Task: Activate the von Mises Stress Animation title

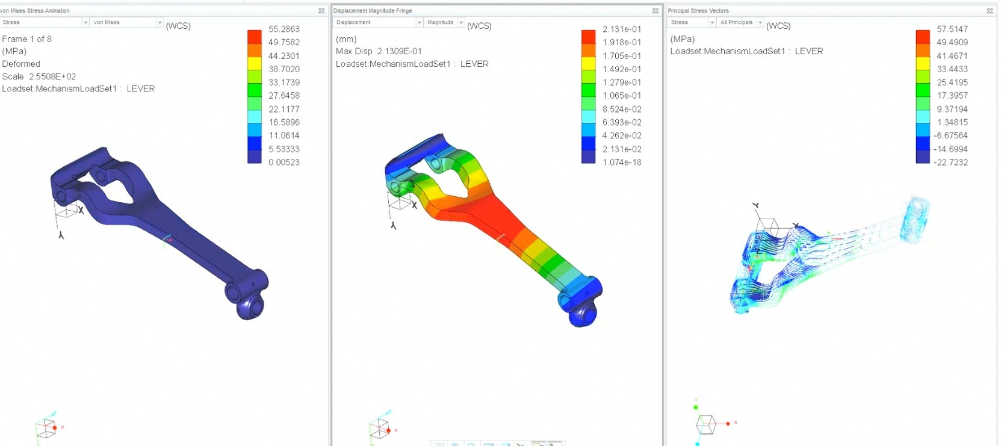Action: tap(36, 11)
